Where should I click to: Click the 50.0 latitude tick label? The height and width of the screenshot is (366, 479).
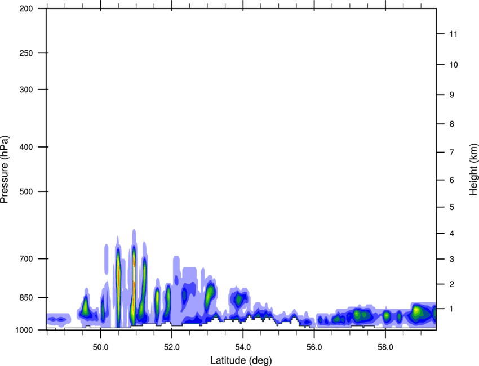(x=100, y=347)
